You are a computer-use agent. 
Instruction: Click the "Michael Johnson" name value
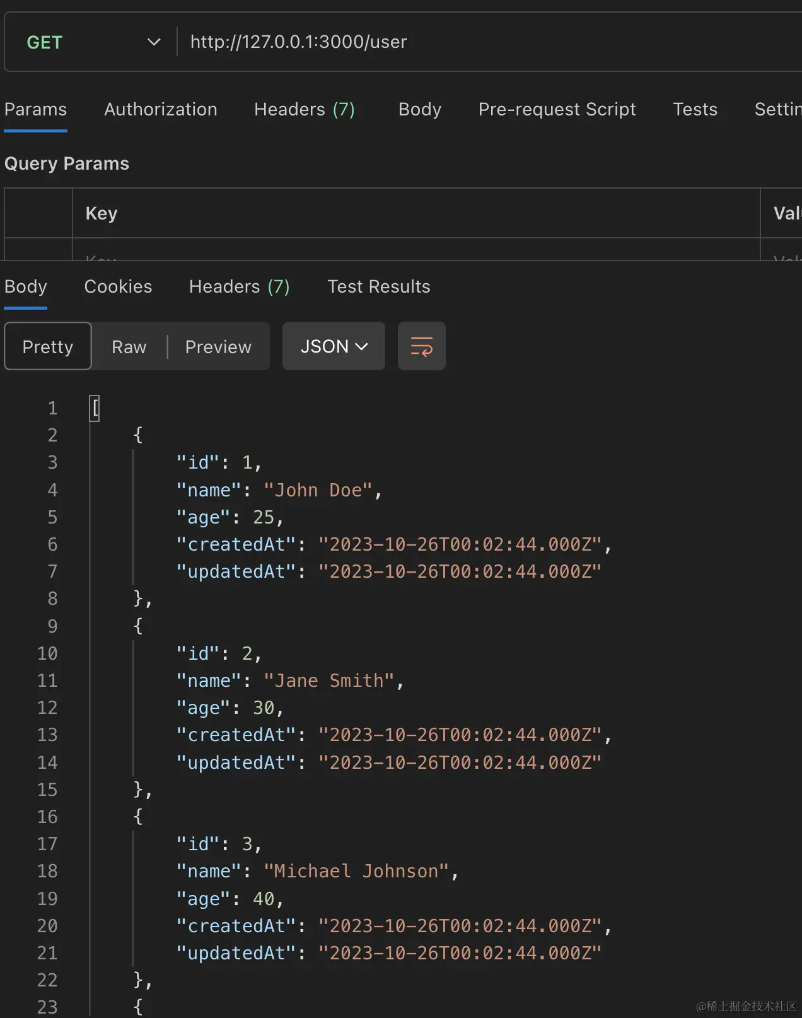click(356, 871)
